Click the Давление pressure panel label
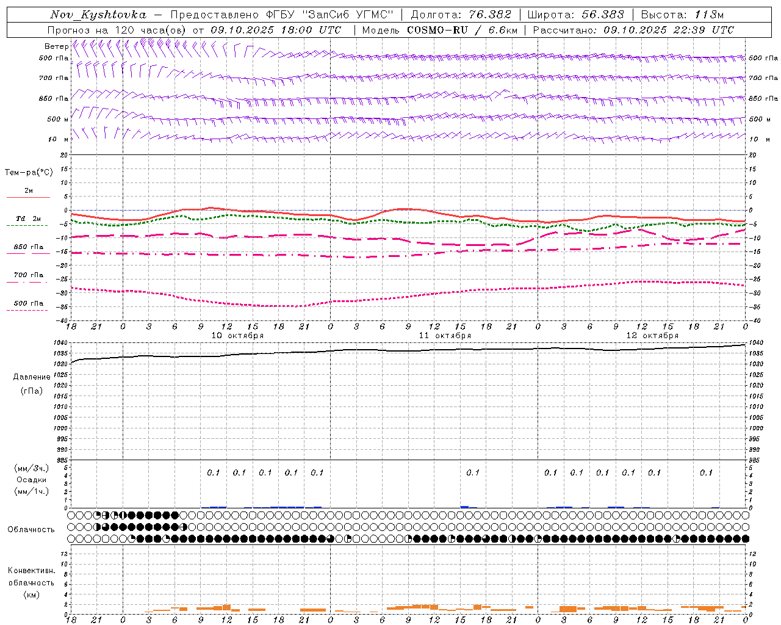 31,377
